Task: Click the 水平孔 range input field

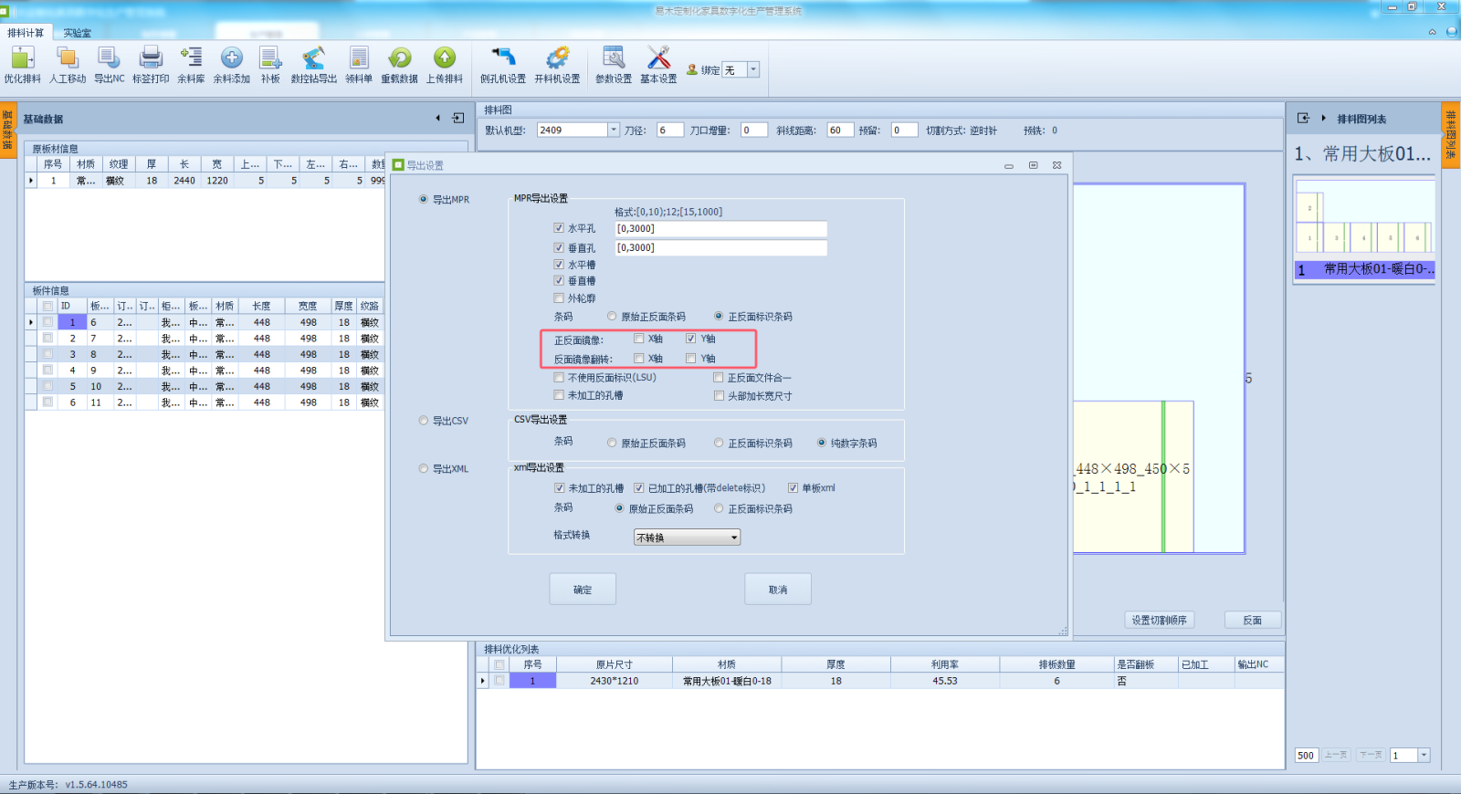Action: tap(720, 229)
